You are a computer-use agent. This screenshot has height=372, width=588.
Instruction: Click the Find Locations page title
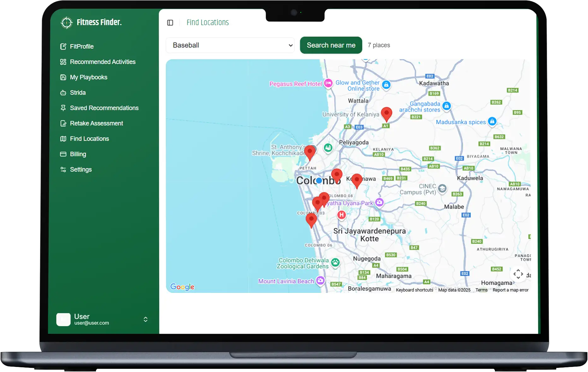208,22
